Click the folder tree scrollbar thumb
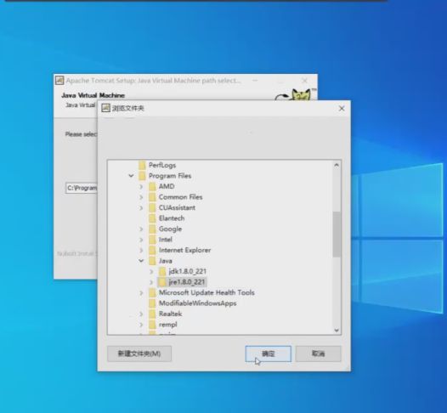 click(x=337, y=235)
